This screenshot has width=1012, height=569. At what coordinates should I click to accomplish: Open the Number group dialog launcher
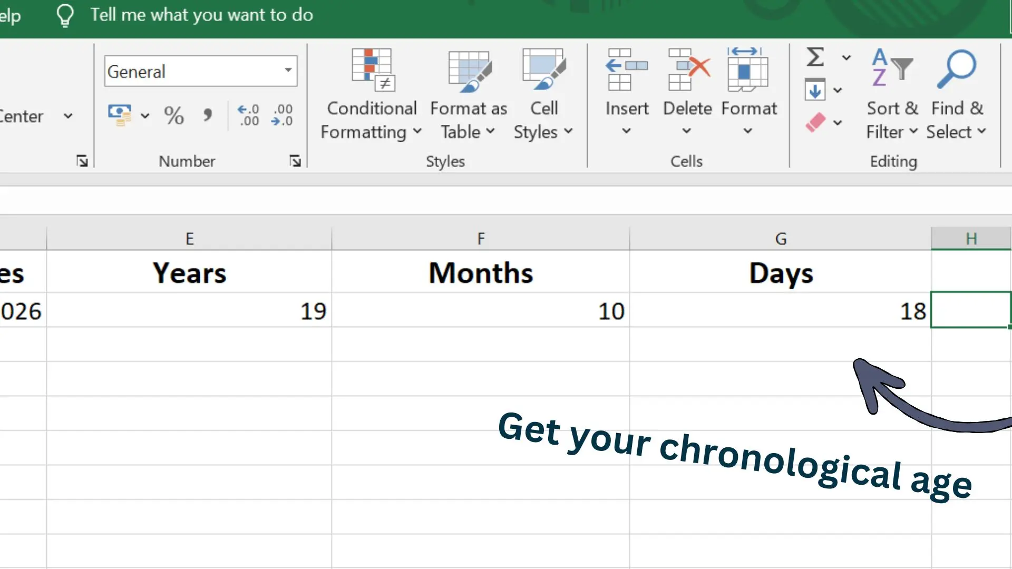[295, 161]
